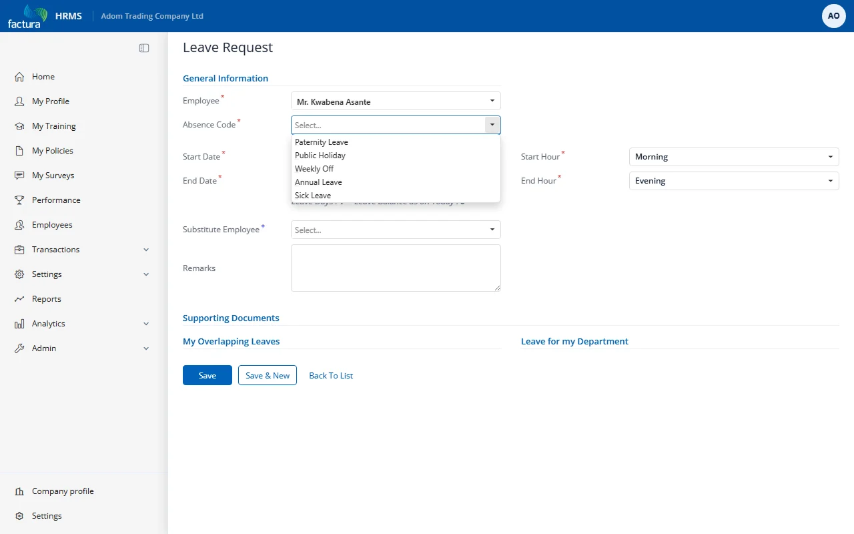Image resolution: width=854 pixels, height=534 pixels.
Task: Select Paternity Leave from the list
Action: point(396,142)
